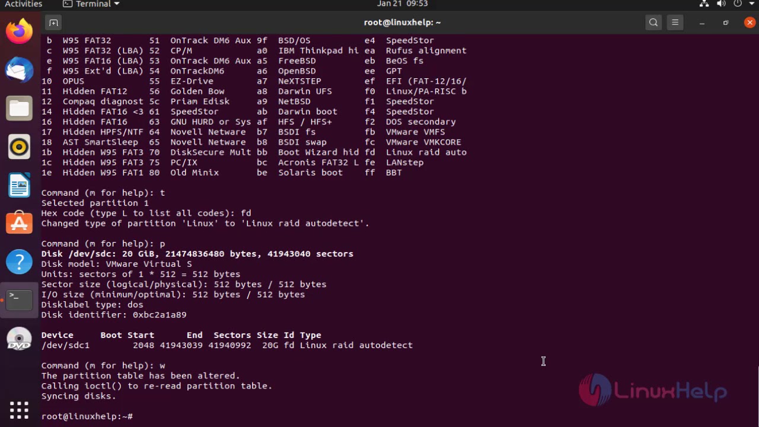The height and width of the screenshot is (427, 759).
Task: Click the 'Hex code' prompt line
Action: click(146, 213)
